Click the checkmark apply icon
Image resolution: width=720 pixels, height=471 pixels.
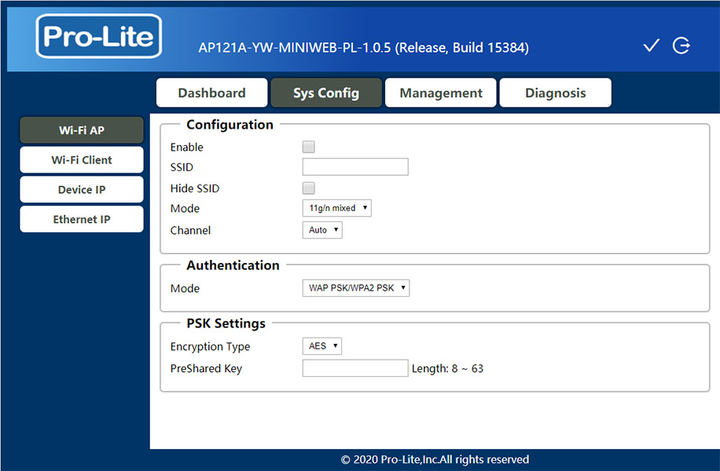651,46
